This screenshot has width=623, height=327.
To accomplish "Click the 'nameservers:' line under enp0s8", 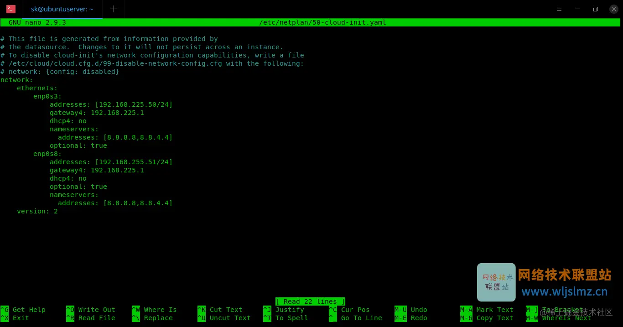I will pos(74,195).
